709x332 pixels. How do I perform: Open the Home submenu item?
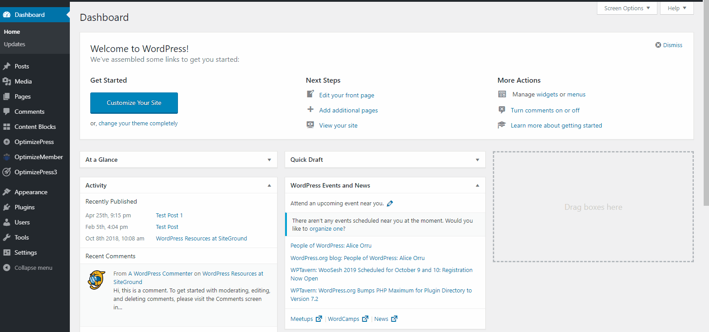coord(12,32)
